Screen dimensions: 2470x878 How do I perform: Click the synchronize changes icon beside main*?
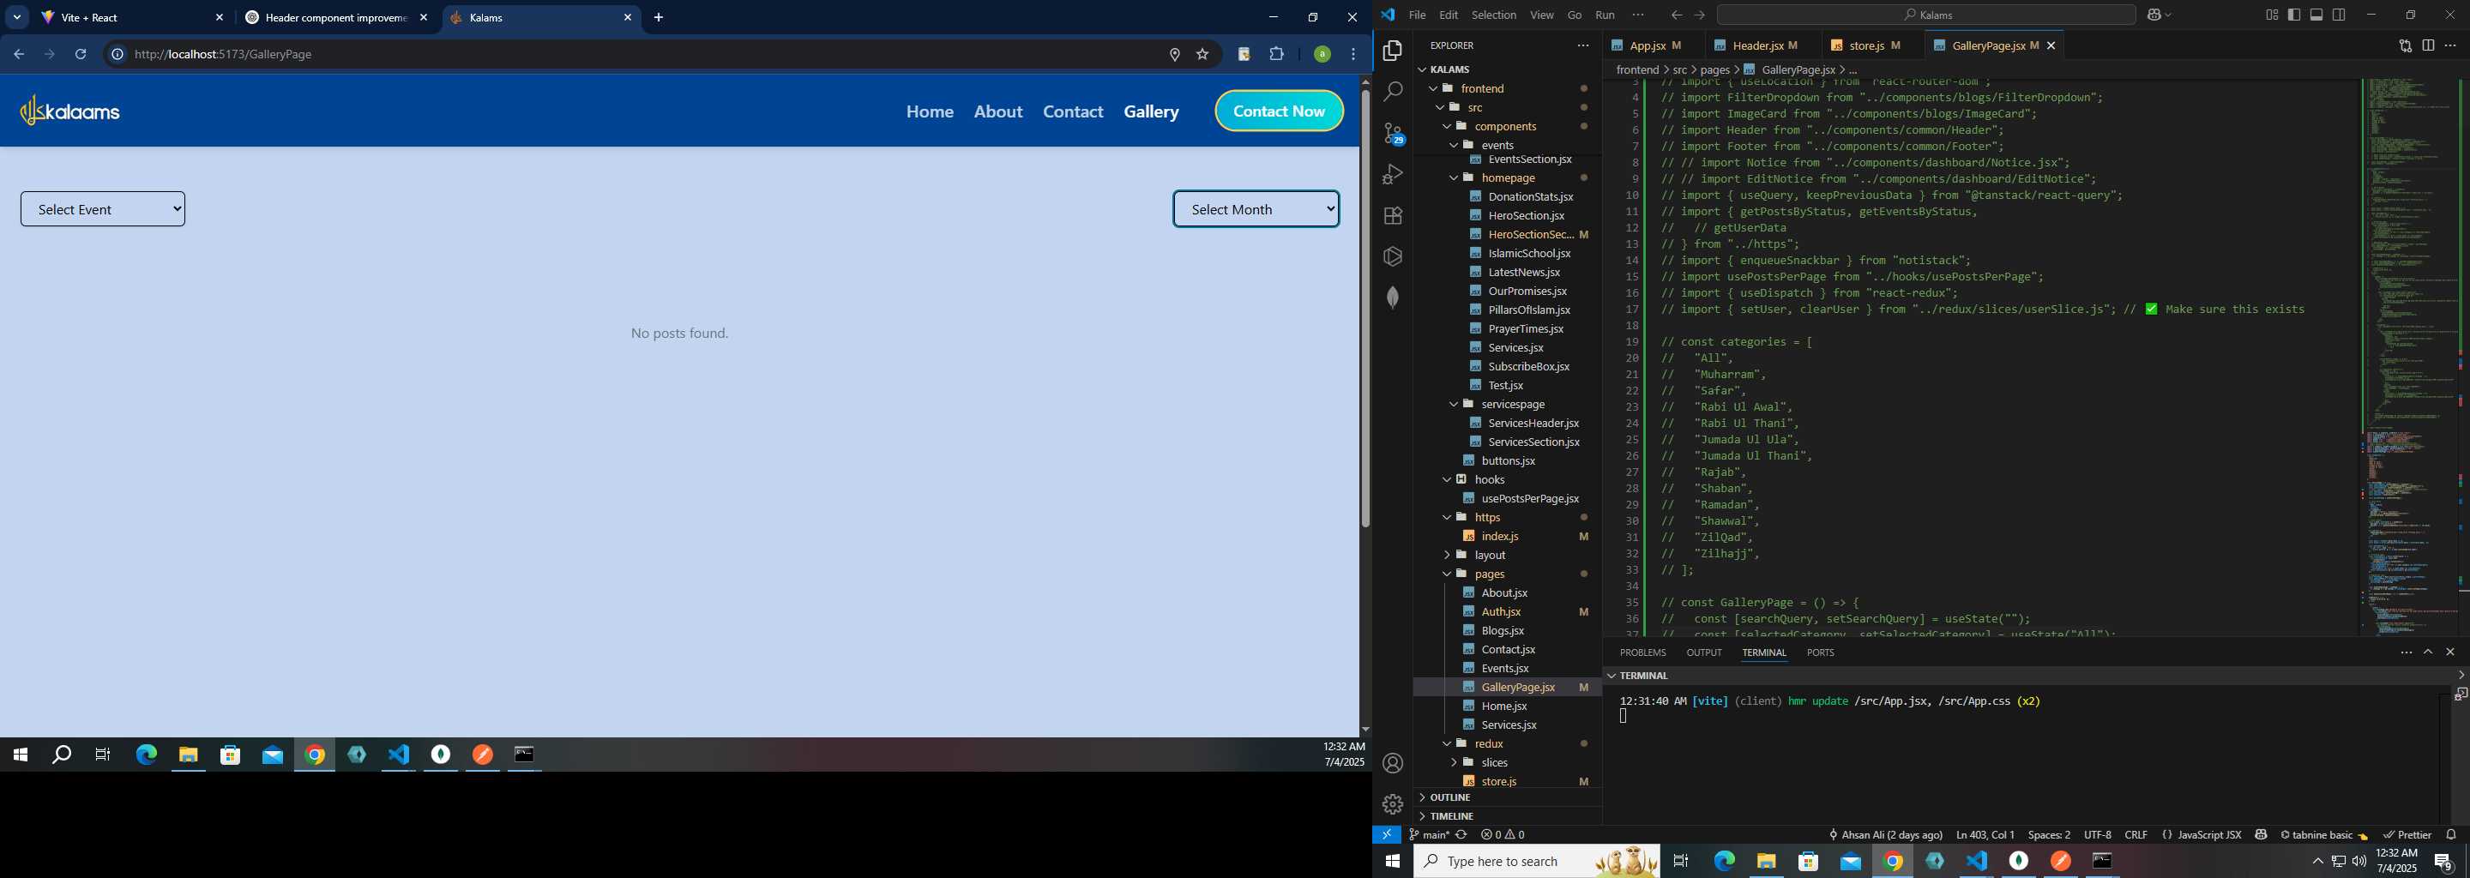click(x=1461, y=835)
